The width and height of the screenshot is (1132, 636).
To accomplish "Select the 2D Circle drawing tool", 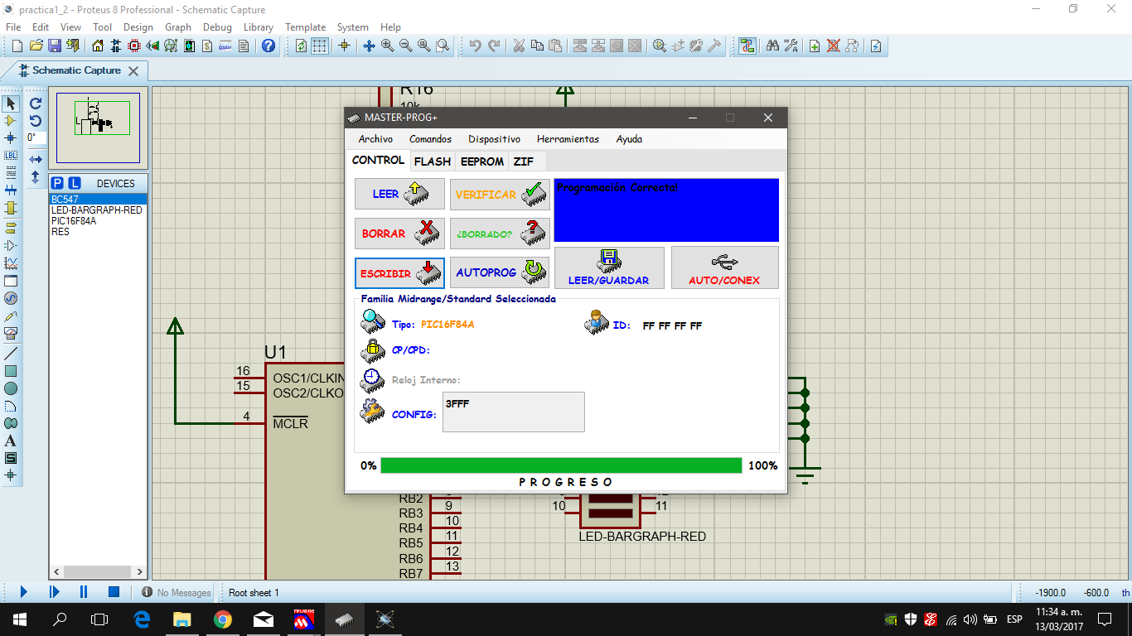I will pos(11,388).
